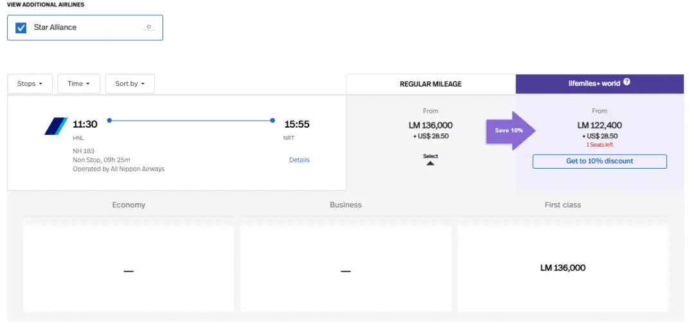Click the unavailable Economy fare cell
This screenshot has height=329, width=694.
click(129, 269)
